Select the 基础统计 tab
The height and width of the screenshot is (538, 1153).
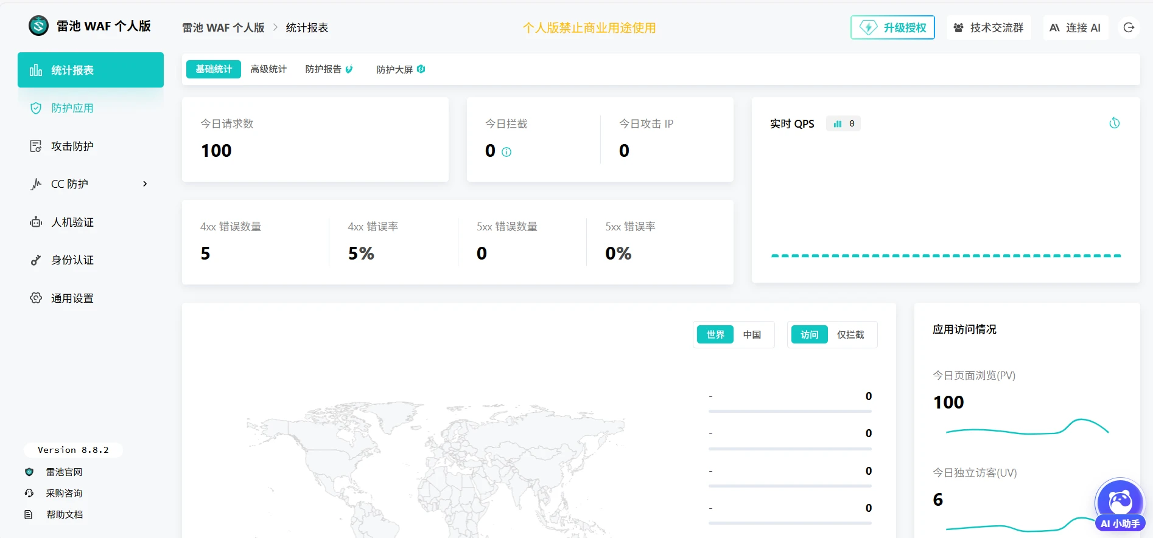[x=214, y=69]
